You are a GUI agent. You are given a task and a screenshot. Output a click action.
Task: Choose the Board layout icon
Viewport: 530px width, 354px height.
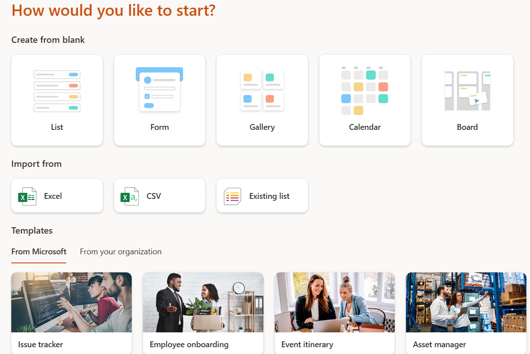tap(467, 91)
